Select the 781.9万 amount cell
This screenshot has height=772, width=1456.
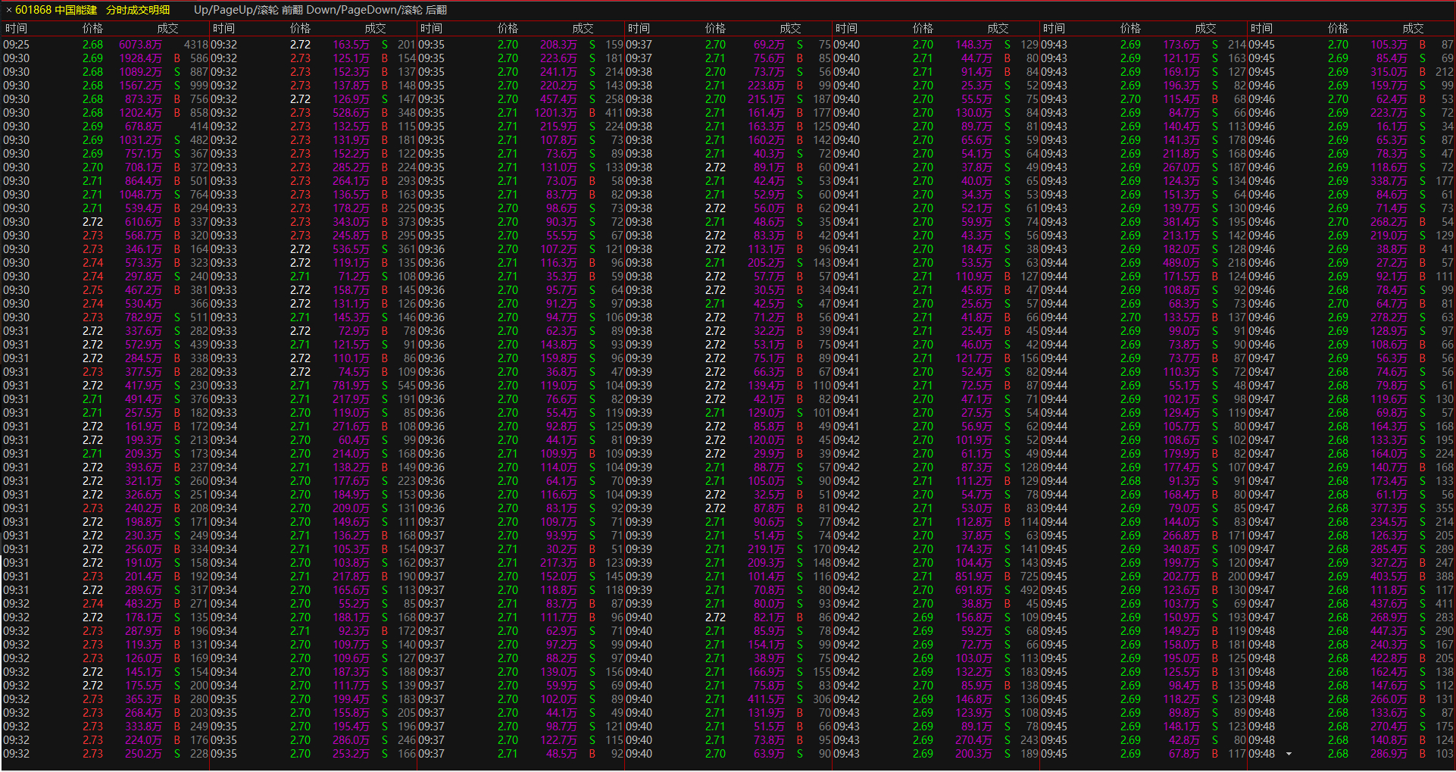pyautogui.click(x=351, y=386)
